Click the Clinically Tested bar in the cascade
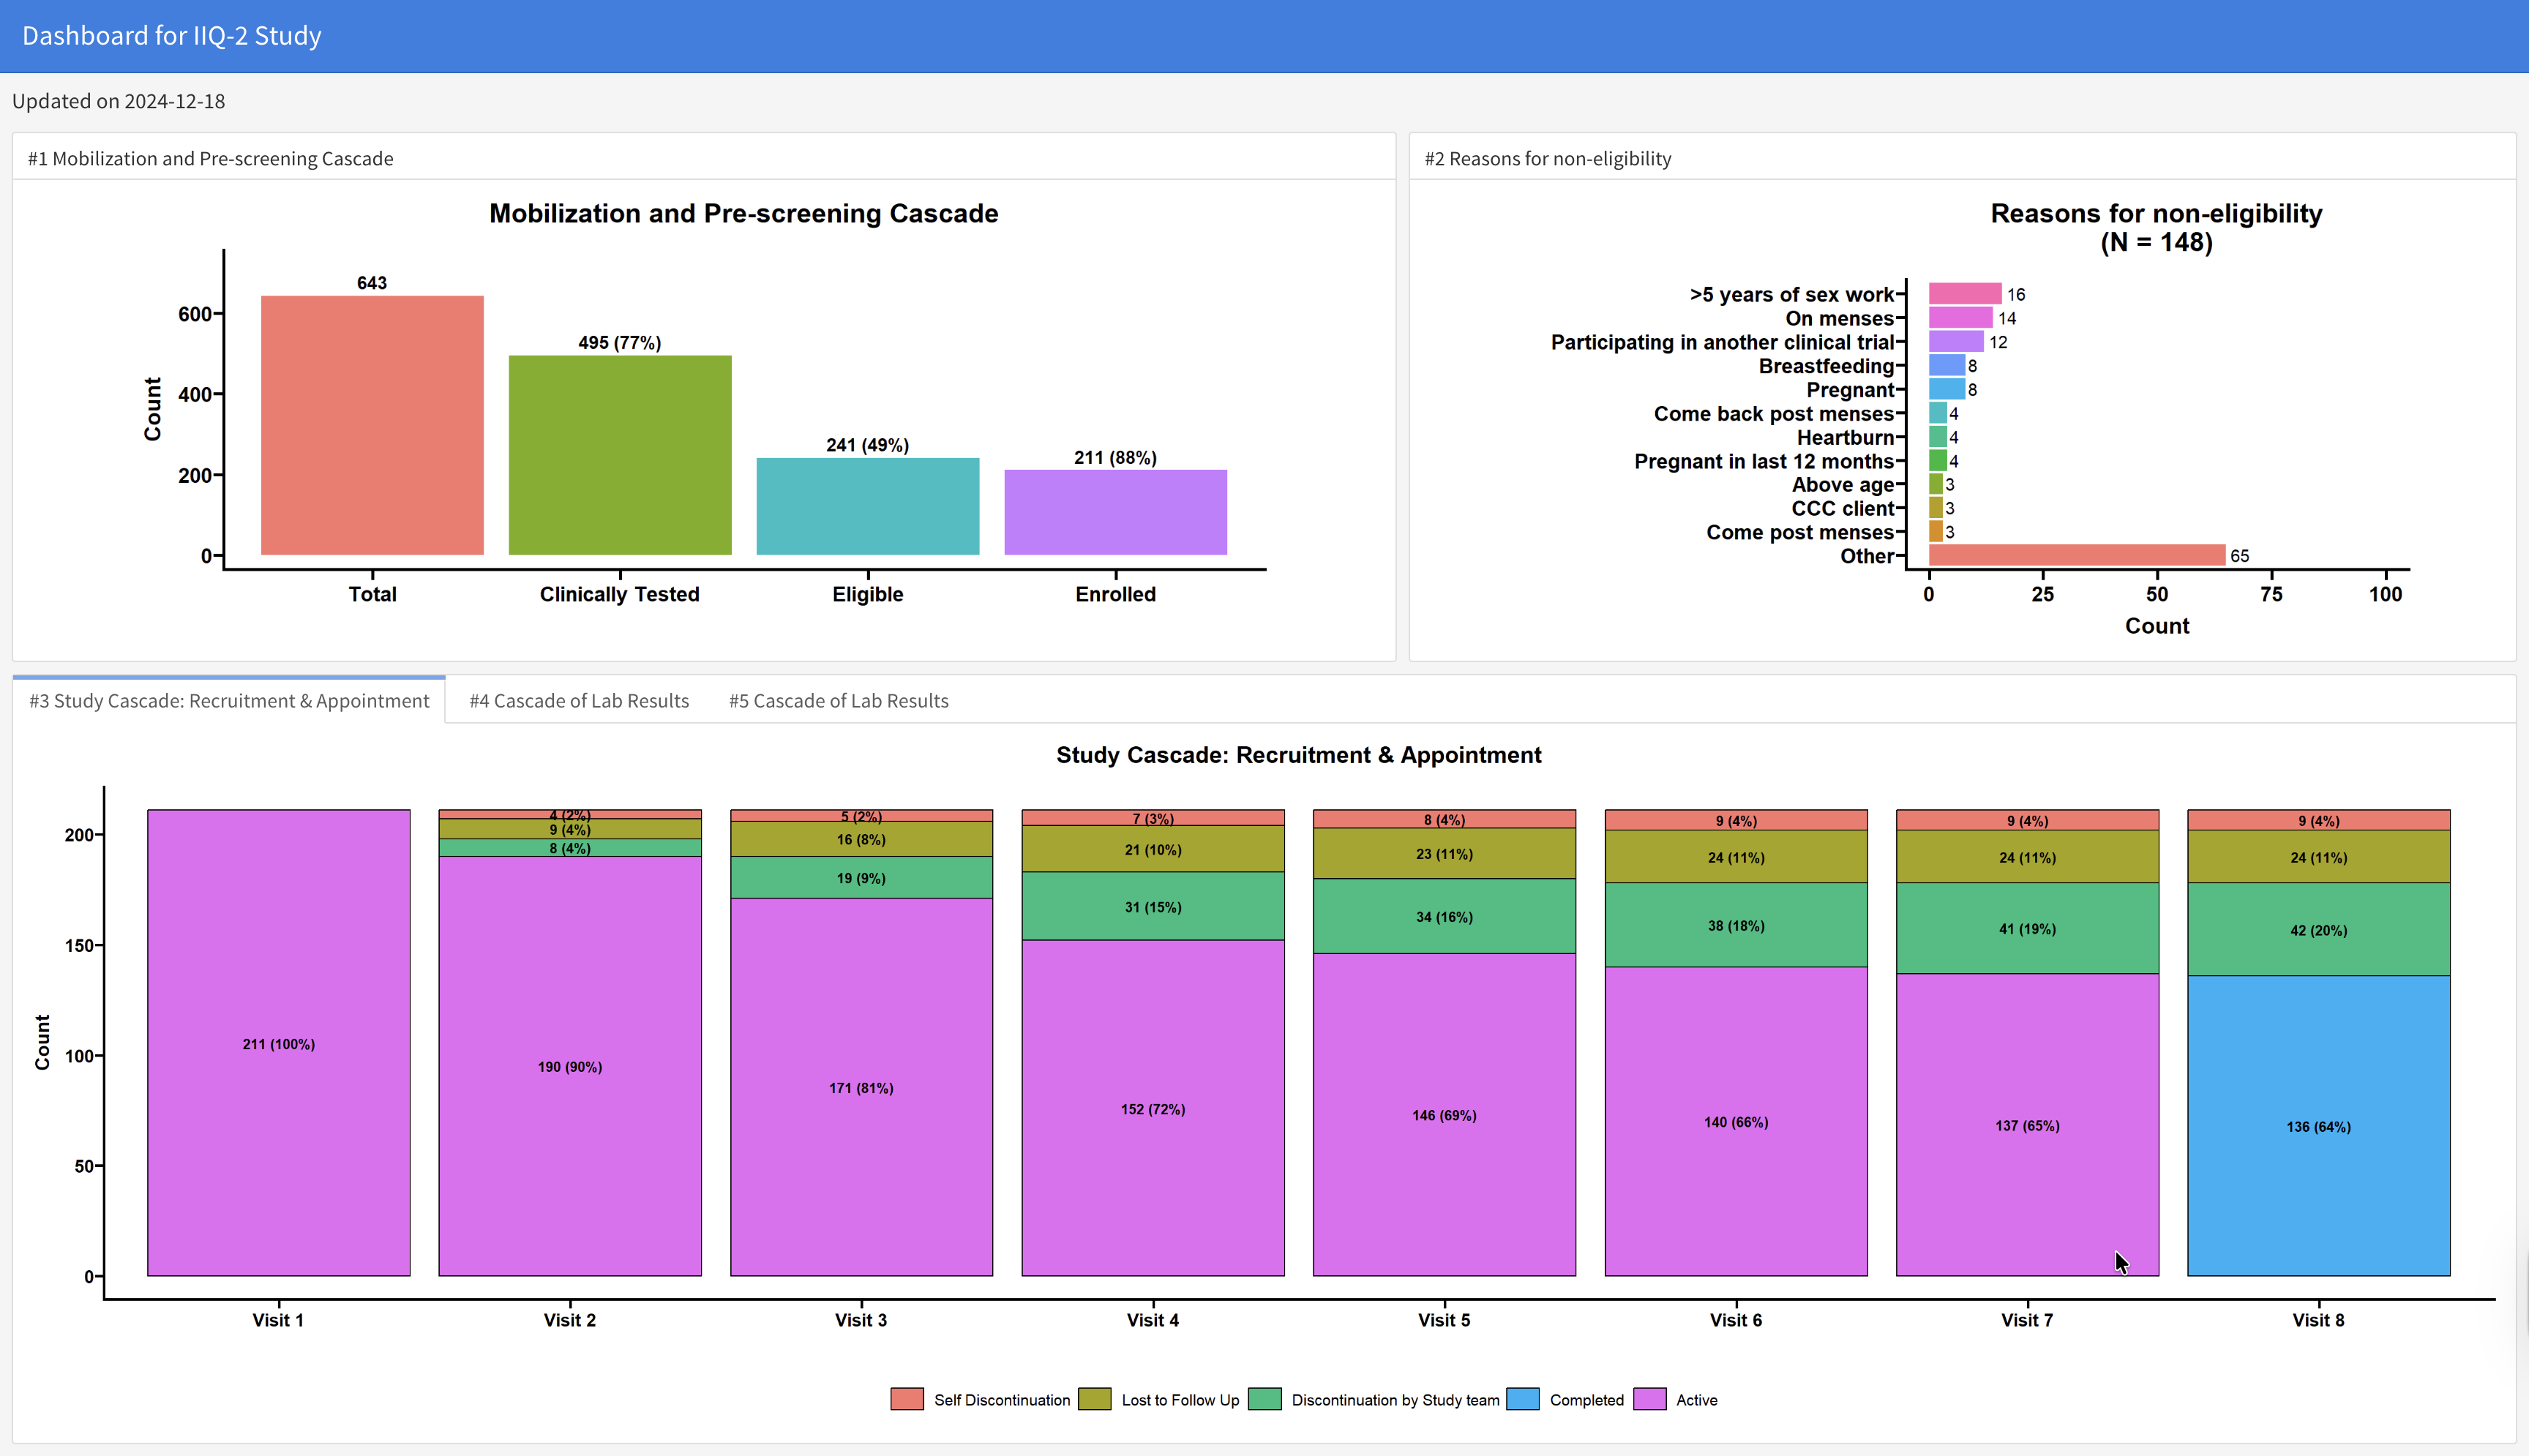 coord(620,455)
